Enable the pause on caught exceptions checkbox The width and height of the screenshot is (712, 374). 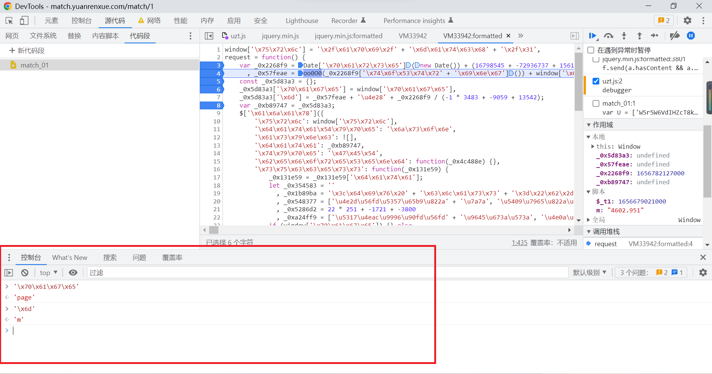[x=591, y=50]
